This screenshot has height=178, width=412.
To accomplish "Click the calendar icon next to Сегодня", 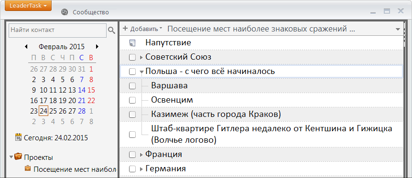I will pyautogui.click(x=18, y=137).
